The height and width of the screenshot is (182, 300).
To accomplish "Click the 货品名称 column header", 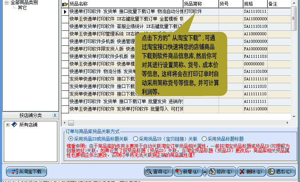I will [x=126, y=4].
